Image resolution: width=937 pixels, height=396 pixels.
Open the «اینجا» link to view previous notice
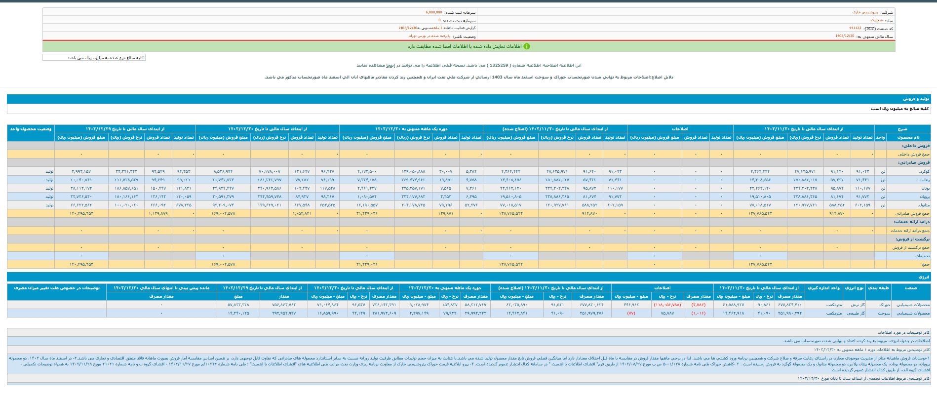pyautogui.click(x=390, y=65)
